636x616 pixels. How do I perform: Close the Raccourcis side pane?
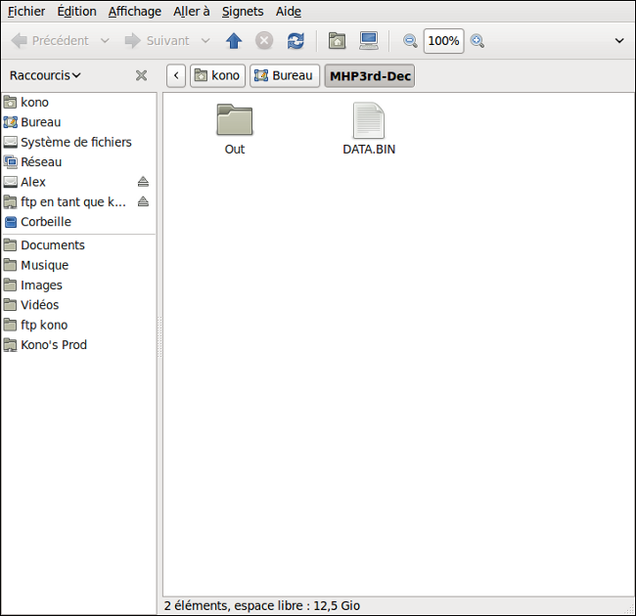[x=141, y=75]
